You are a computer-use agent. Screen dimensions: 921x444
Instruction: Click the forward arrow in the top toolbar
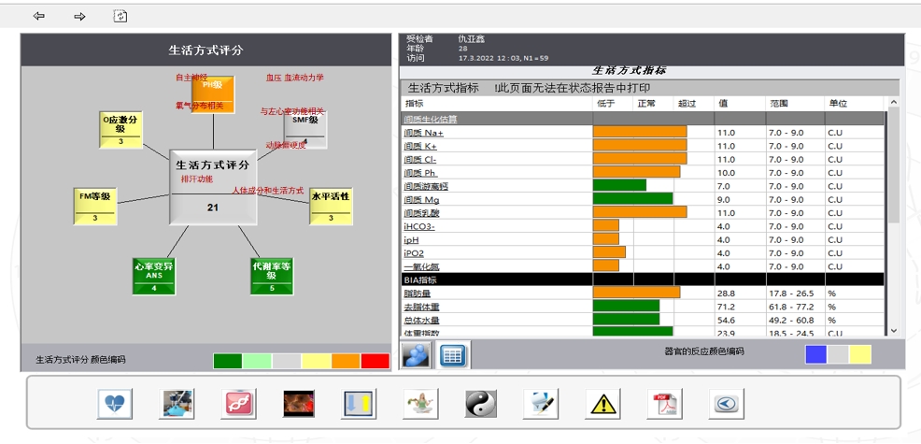[79, 17]
